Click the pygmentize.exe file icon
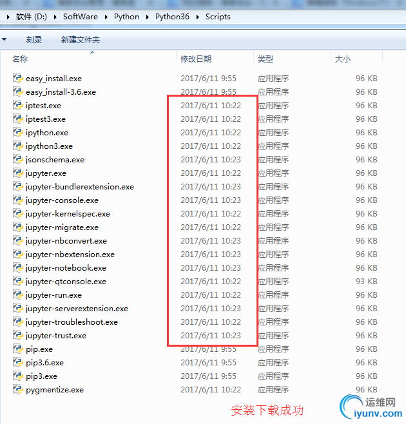This screenshot has width=406, height=424. pos(18,389)
